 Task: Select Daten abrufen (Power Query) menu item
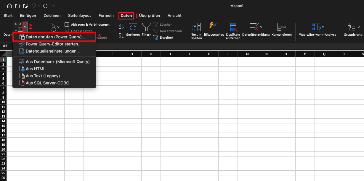[x=55, y=37]
